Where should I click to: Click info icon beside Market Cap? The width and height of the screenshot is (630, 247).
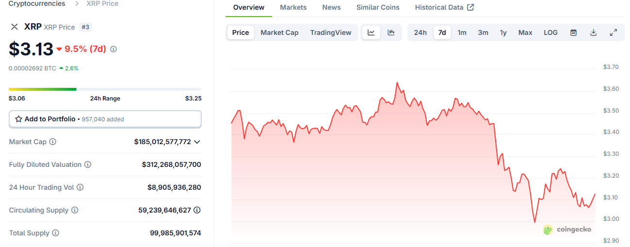pyautogui.click(x=53, y=142)
